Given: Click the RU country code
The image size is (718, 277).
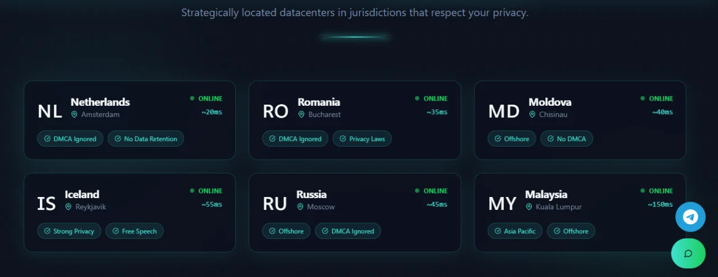Looking at the screenshot, I should 275,204.
